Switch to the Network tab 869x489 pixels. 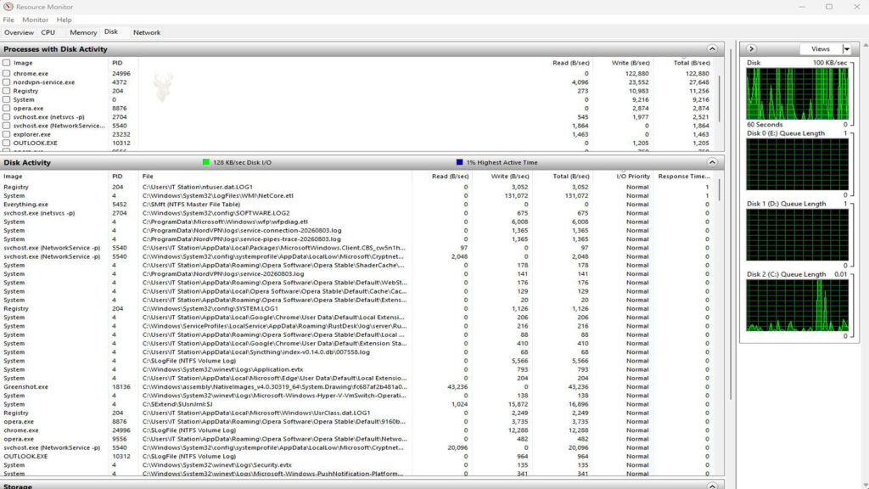(147, 32)
